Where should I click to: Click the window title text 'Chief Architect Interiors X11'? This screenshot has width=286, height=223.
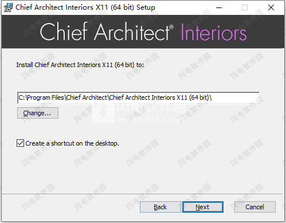tap(62, 7)
